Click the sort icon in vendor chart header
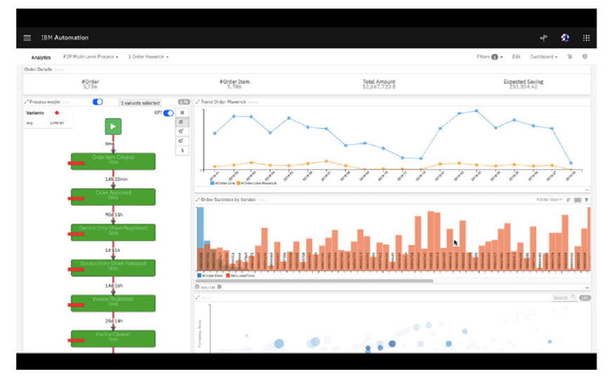The image size is (608, 388). pos(569,200)
